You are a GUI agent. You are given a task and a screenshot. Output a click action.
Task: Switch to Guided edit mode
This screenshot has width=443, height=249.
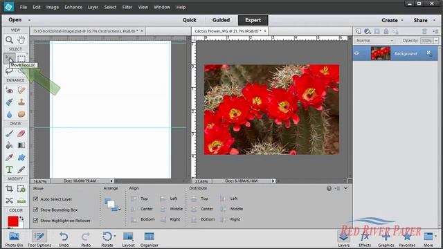click(x=221, y=20)
